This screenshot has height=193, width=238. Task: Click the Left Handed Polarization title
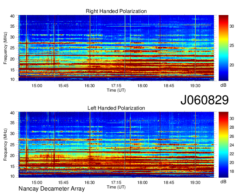point(116,108)
